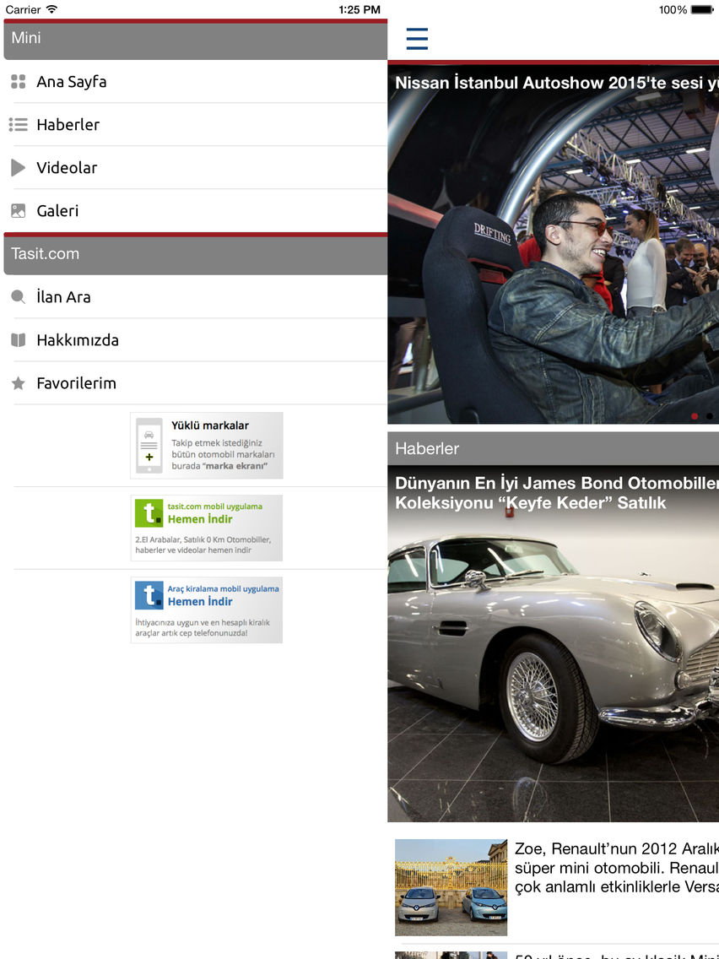Viewport: 719px width, 959px height.
Task: Go to Favorilerim menu entry
Action: pyautogui.click(x=76, y=383)
